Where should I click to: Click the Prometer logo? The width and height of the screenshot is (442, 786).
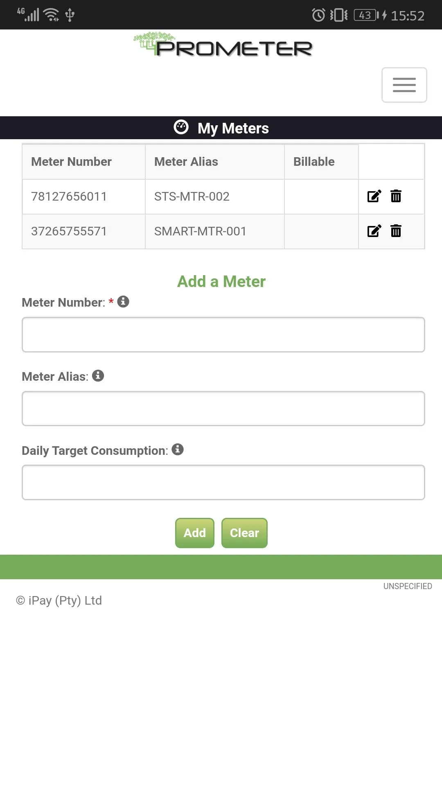pyautogui.click(x=223, y=44)
